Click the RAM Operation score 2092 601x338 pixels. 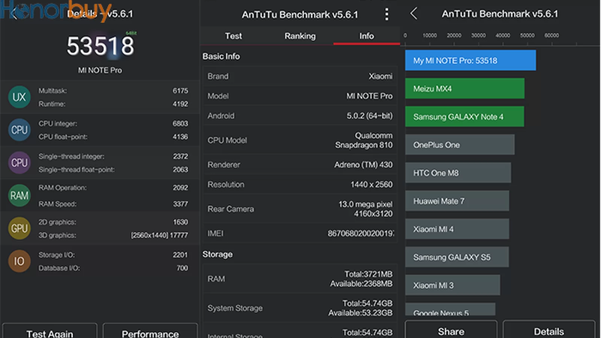(180, 187)
